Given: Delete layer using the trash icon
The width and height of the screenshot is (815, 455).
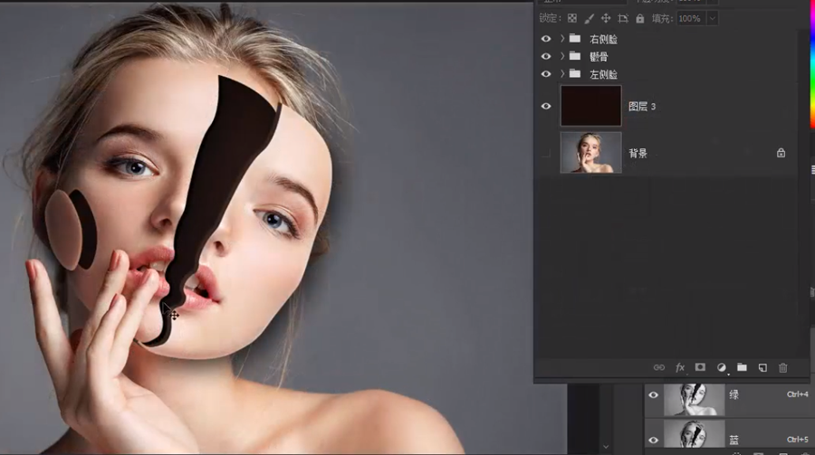Looking at the screenshot, I should coord(783,367).
